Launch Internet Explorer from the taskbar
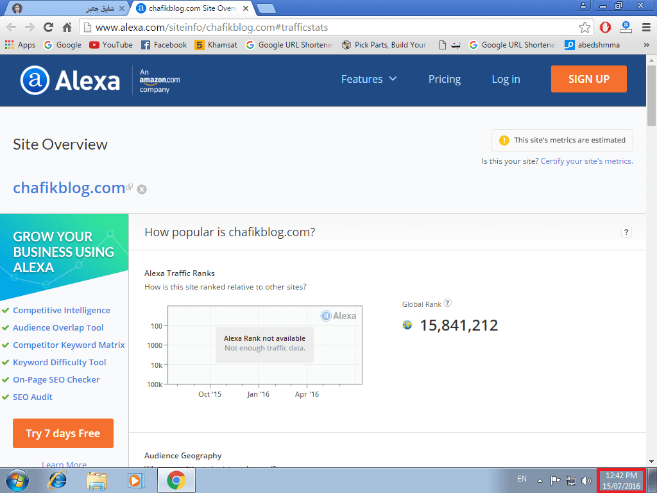This screenshot has height=493, width=657. (x=57, y=480)
